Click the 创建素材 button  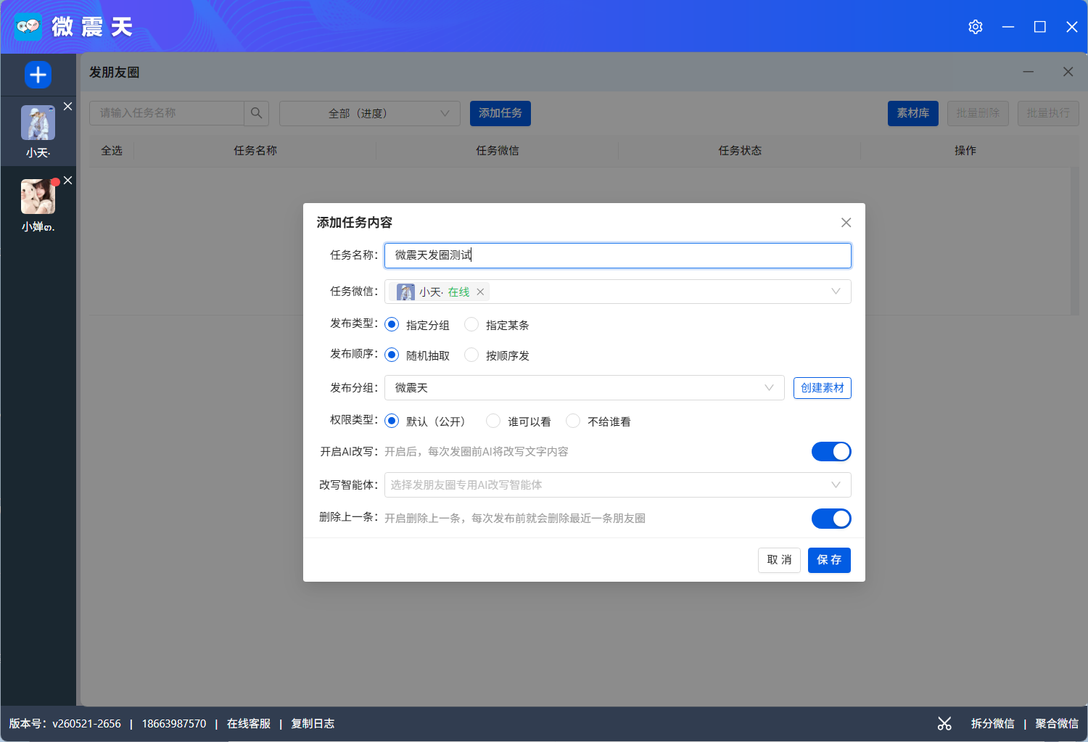(823, 388)
